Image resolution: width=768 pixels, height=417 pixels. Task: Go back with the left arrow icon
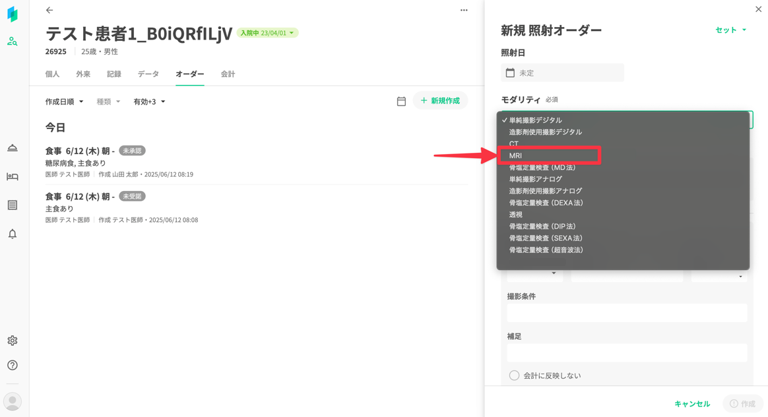[x=49, y=10]
